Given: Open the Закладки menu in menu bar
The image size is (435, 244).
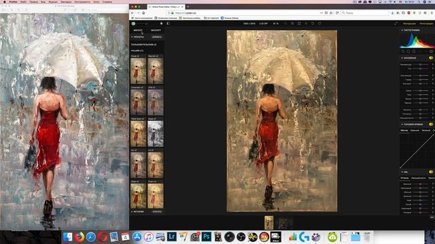Looking at the screenshot, I should coord(66,1).
